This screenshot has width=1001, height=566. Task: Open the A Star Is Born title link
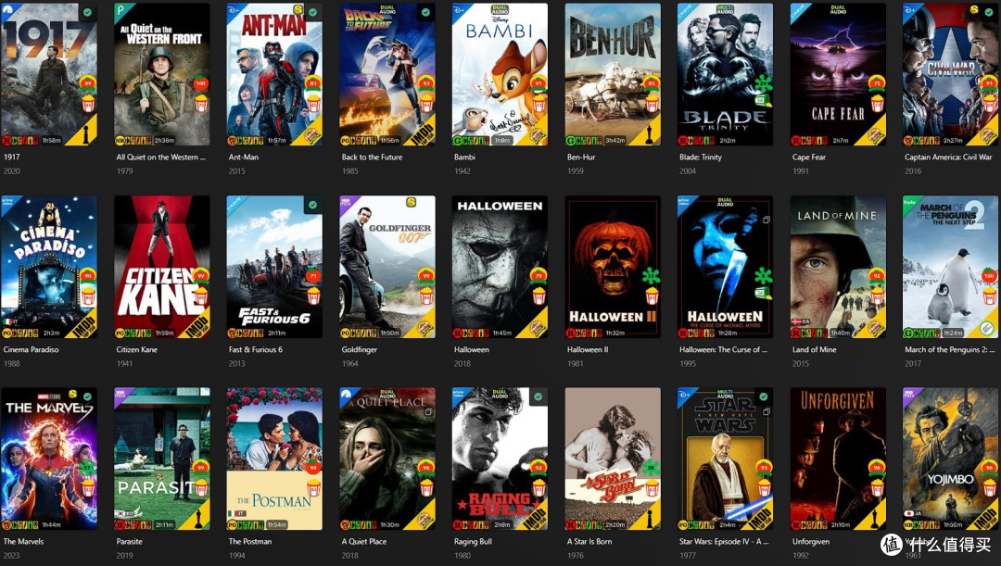(589, 542)
